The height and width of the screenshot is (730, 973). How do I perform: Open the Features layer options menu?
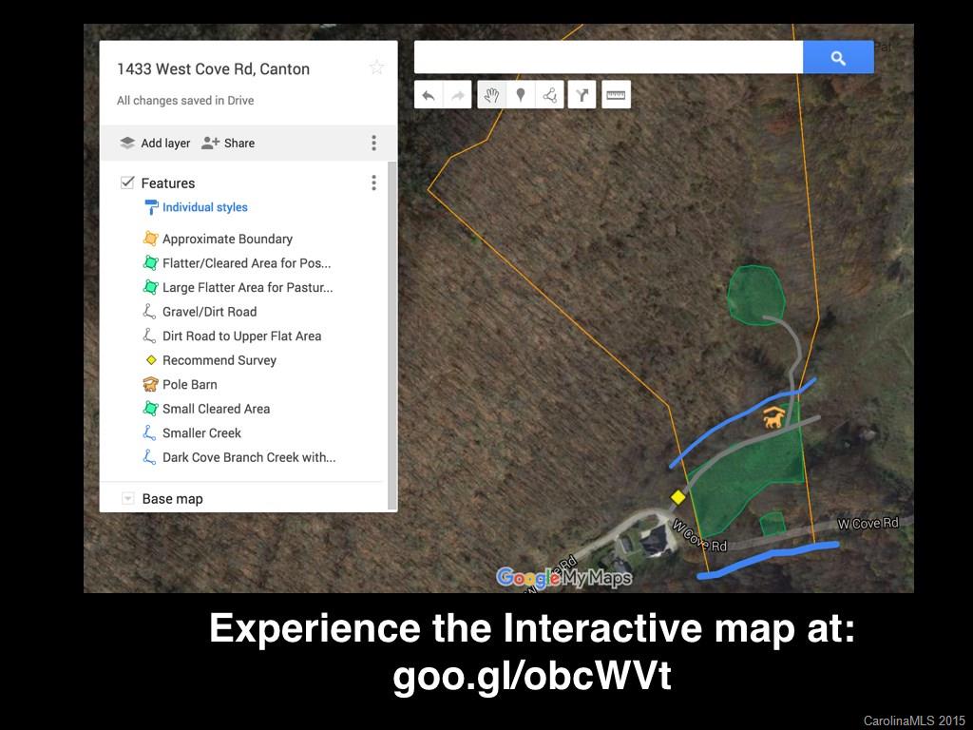373,182
